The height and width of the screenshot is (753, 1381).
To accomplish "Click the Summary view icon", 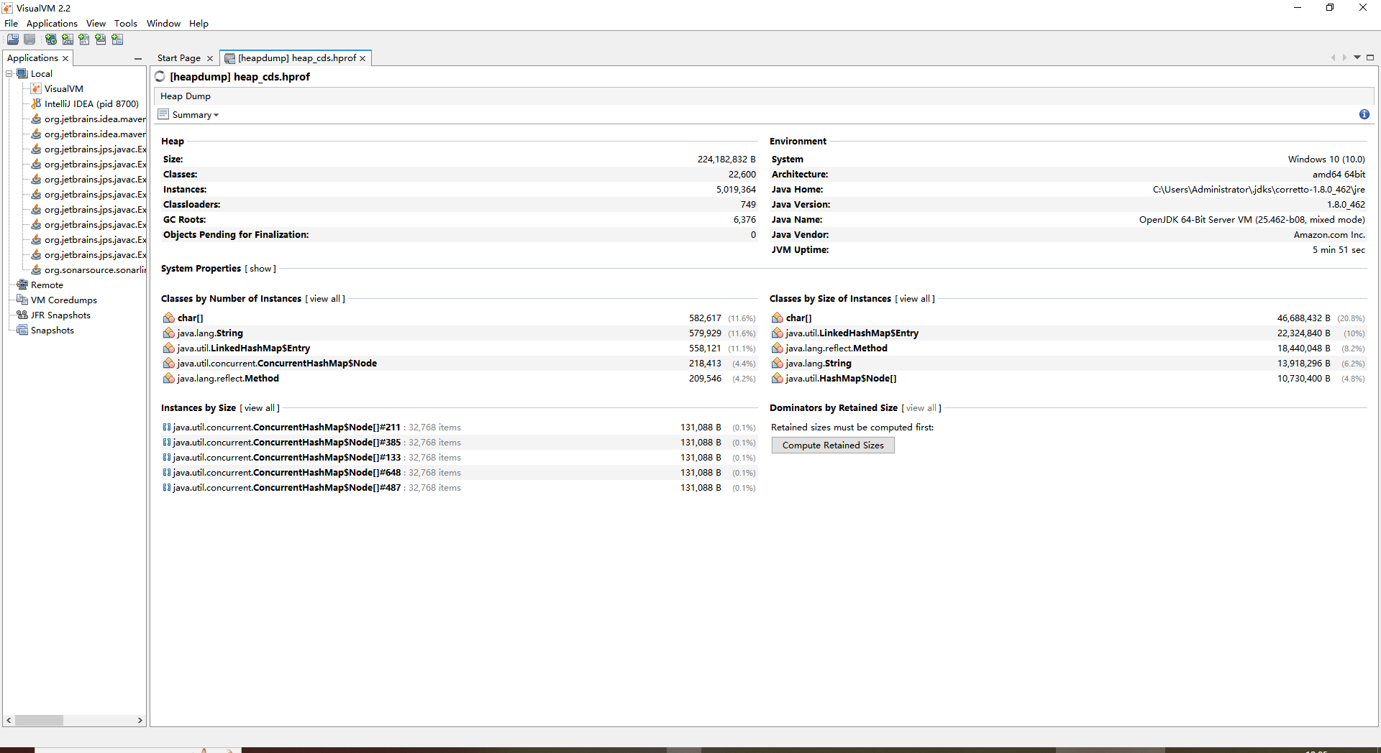I will (163, 114).
